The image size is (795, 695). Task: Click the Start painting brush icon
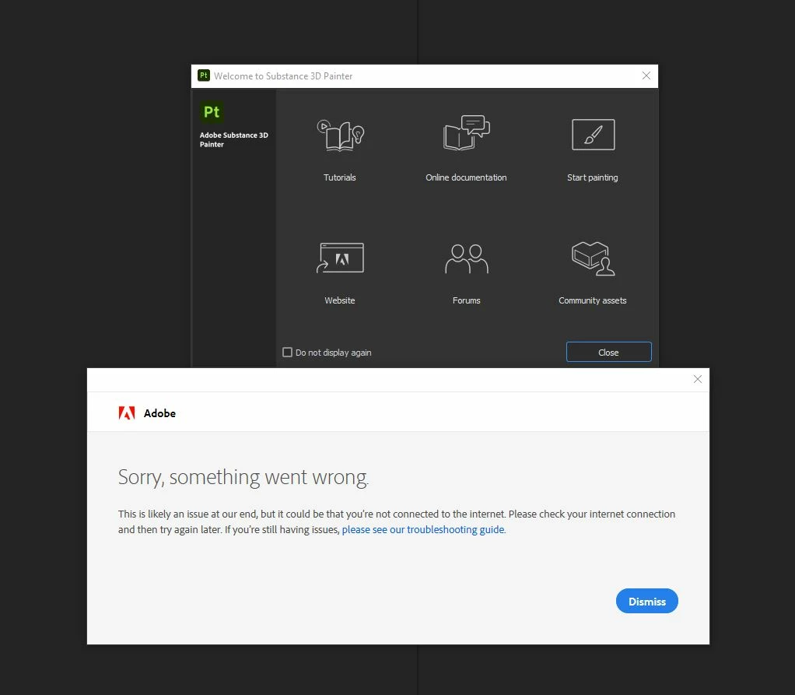click(594, 135)
